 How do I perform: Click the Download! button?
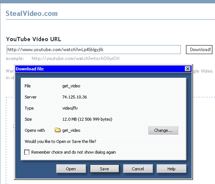tap(199, 49)
